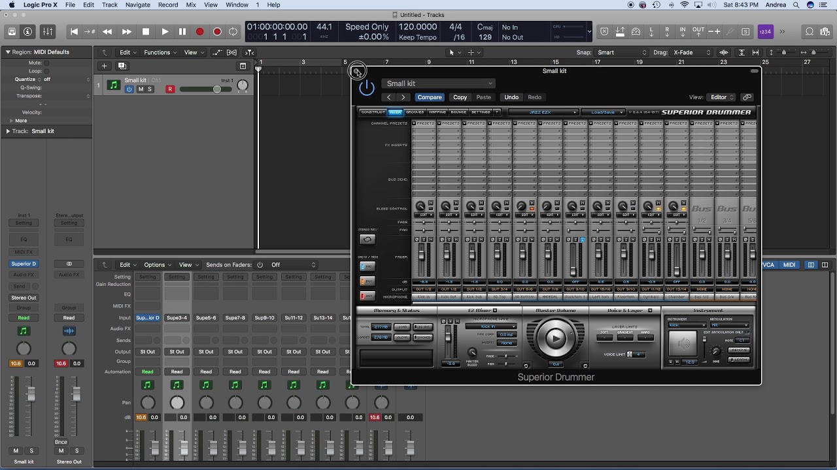
Task: Expand the Track Small kit section
Action: [x=8, y=131]
